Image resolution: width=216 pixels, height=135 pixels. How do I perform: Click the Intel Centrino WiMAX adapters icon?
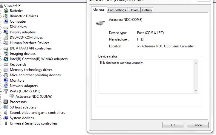click(6, 59)
